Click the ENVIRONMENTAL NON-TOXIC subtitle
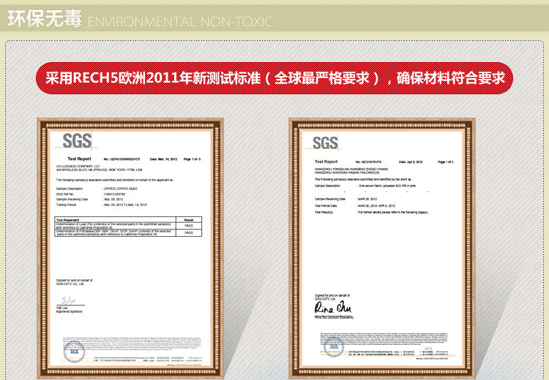 [x=180, y=22]
